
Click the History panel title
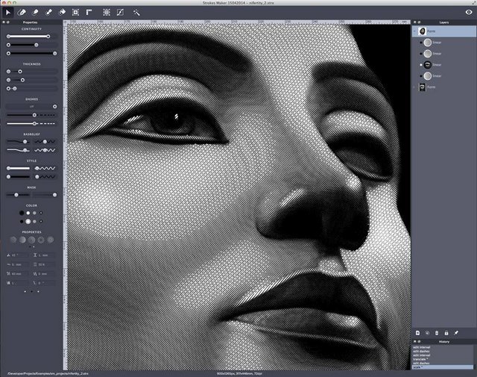coord(444,342)
